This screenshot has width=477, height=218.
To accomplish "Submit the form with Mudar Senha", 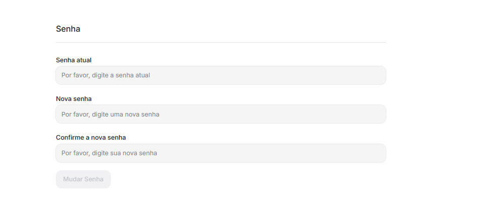I will tap(83, 179).
